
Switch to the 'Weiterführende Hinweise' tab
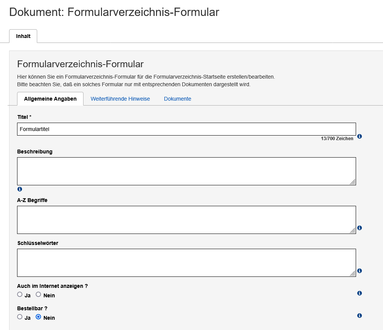tap(120, 99)
